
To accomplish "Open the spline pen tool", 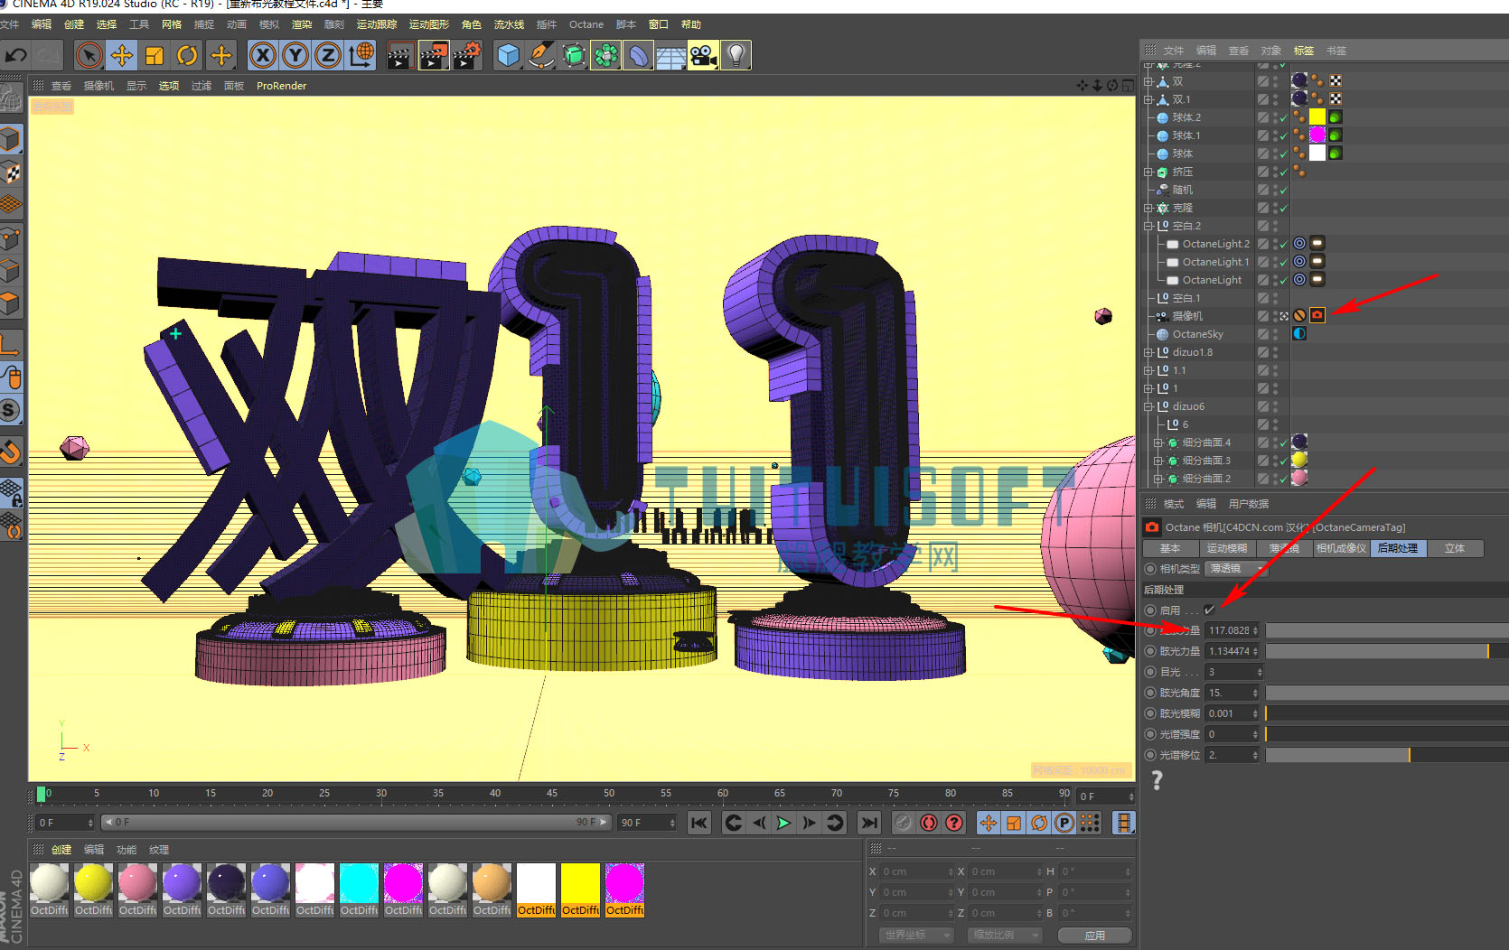I will 541,55.
